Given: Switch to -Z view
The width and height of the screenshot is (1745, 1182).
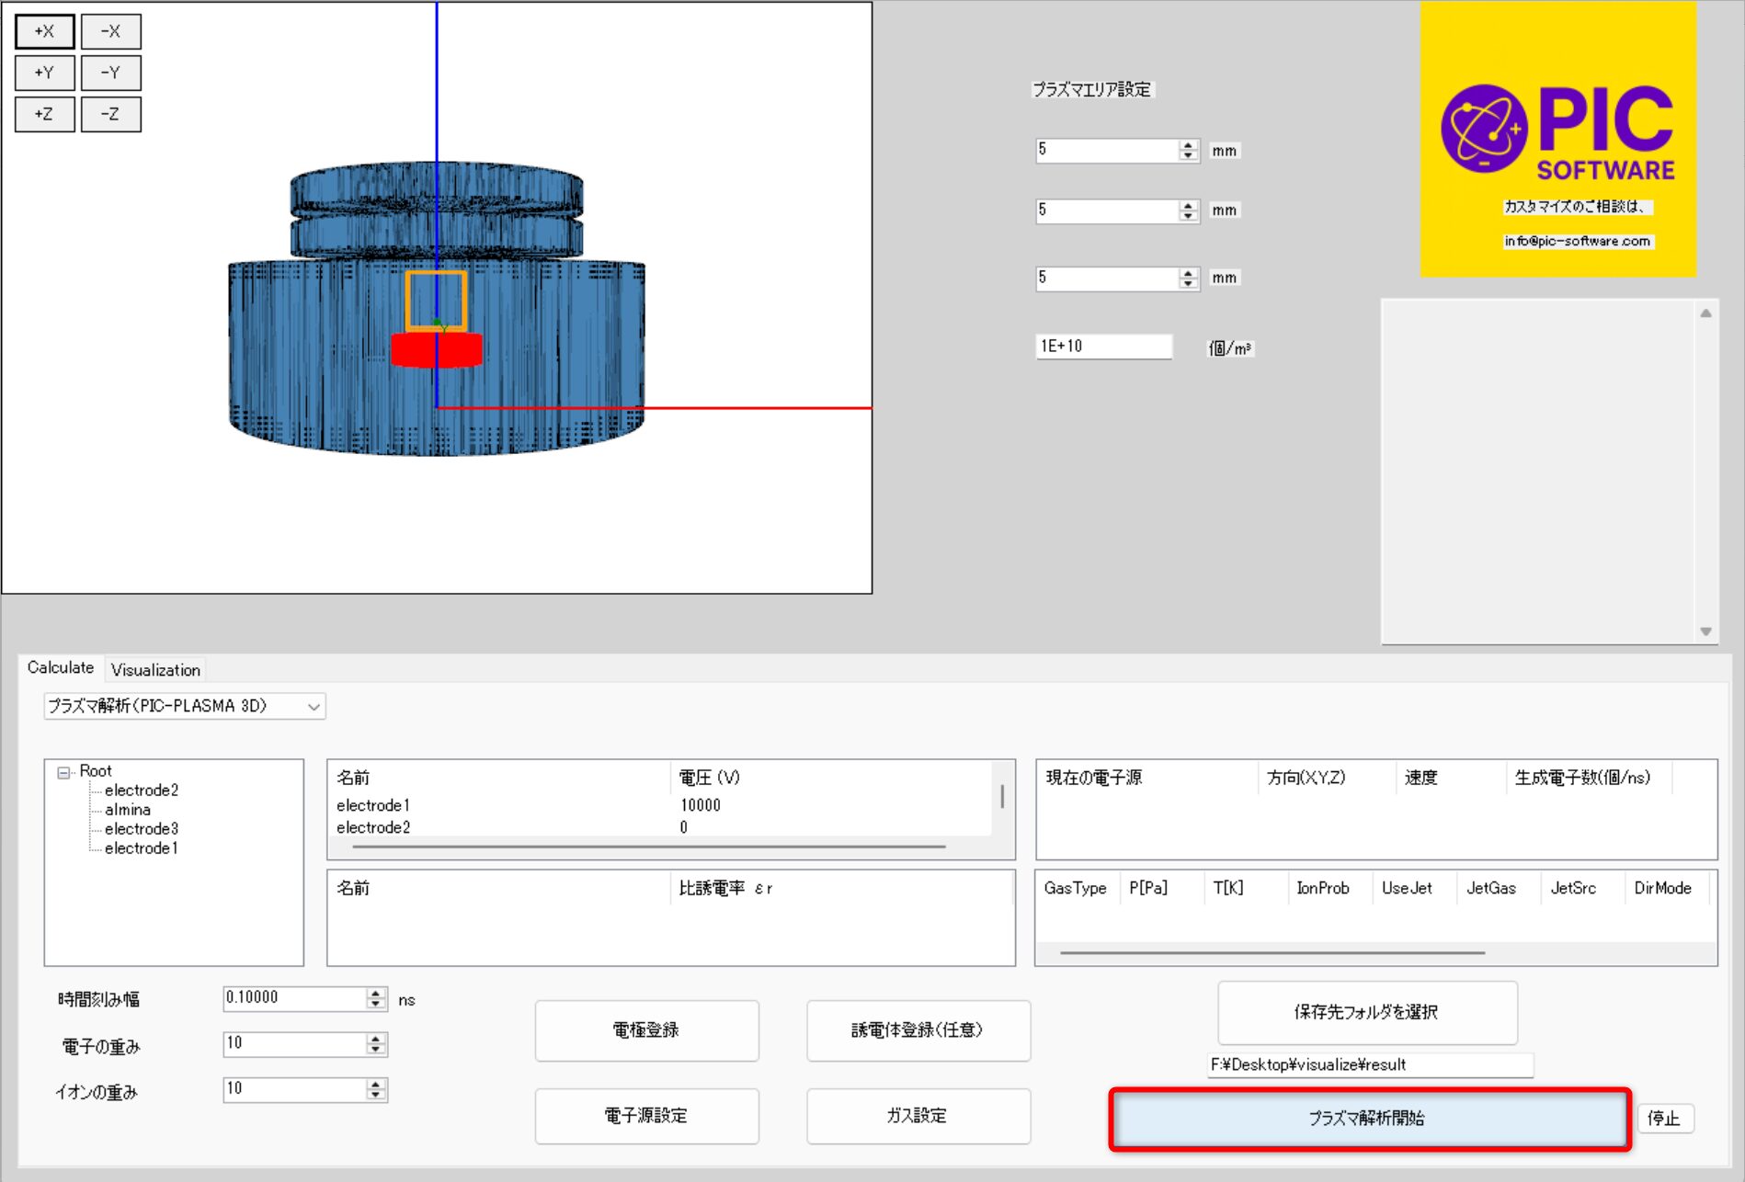Looking at the screenshot, I should coord(110,114).
